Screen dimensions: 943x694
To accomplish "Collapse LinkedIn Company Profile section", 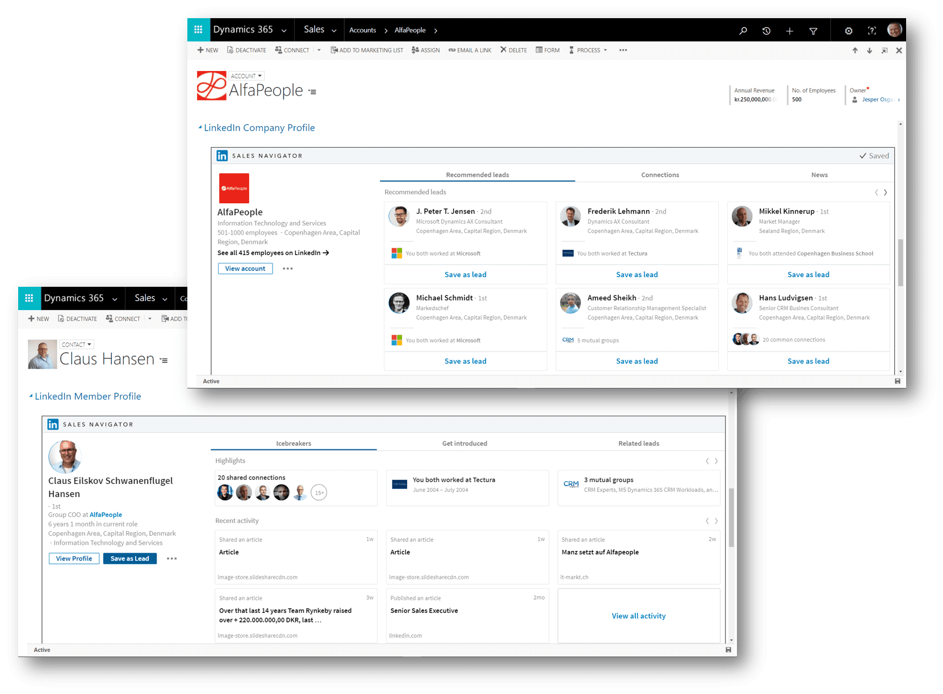I will point(200,128).
